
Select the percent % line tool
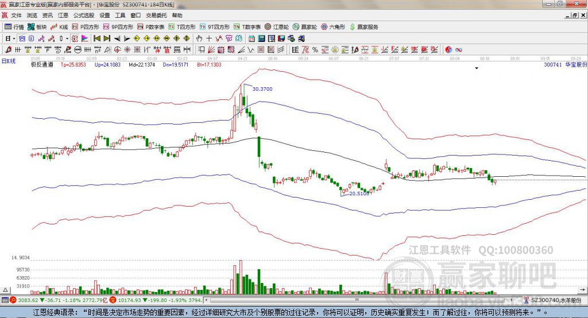(x=315, y=49)
